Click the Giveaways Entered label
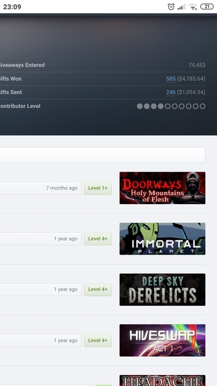This screenshot has width=217, height=386. coord(22,65)
